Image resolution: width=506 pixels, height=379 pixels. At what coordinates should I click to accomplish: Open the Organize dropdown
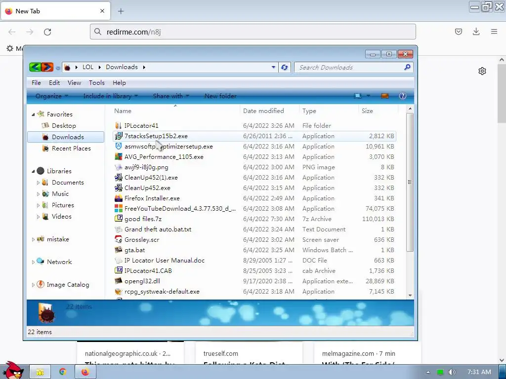(x=51, y=96)
